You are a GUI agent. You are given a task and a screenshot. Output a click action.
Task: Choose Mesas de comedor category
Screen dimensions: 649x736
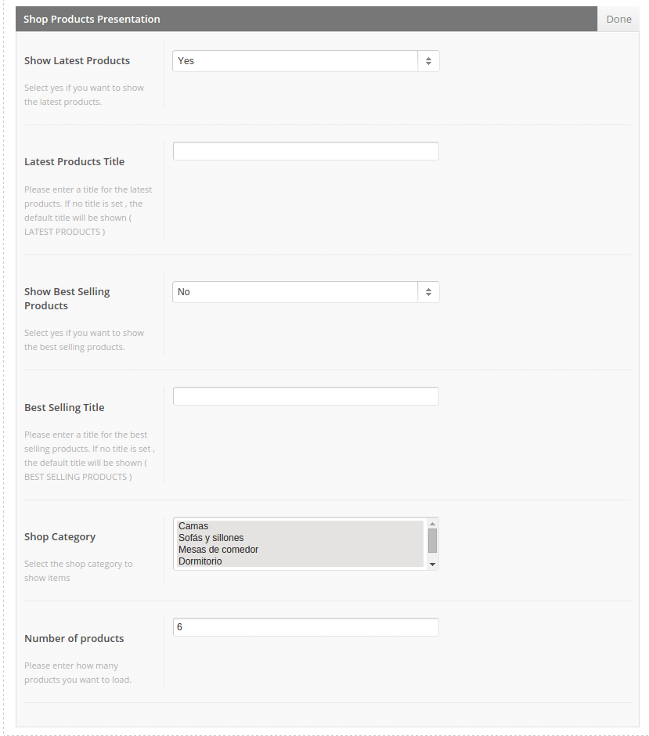click(301, 550)
